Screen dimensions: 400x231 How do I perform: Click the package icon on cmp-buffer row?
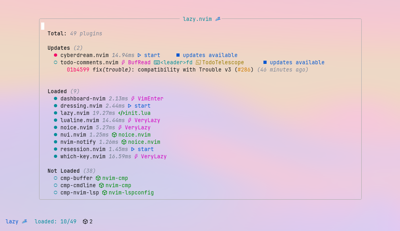click(98, 178)
